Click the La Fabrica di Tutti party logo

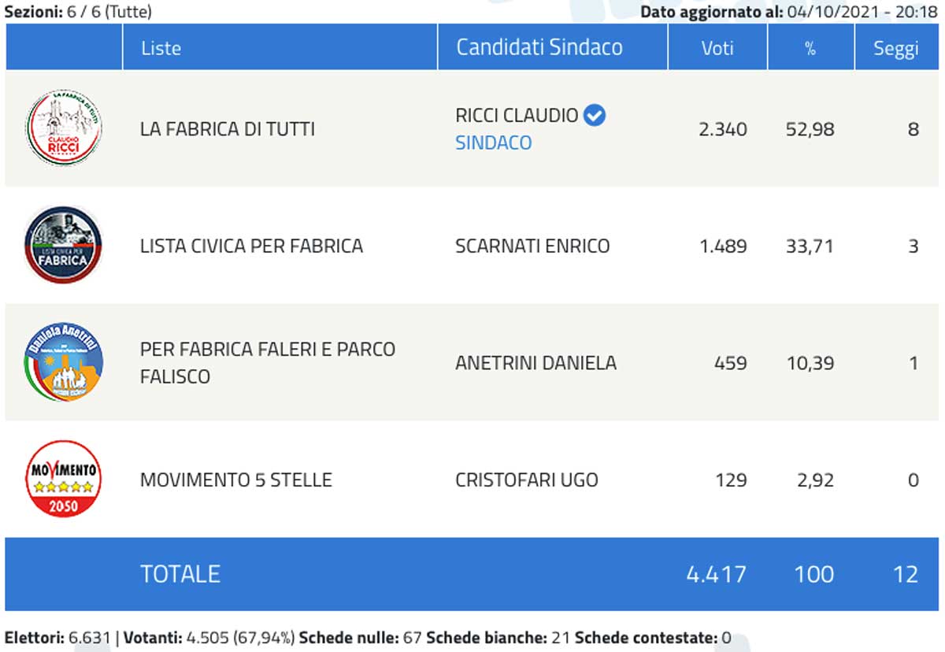coord(63,128)
